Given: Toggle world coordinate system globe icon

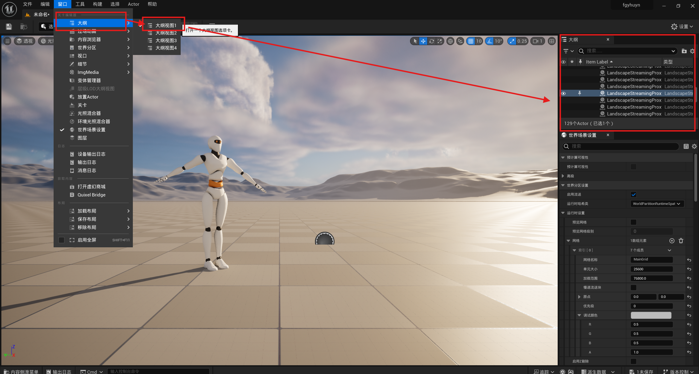Looking at the screenshot, I should (x=450, y=41).
